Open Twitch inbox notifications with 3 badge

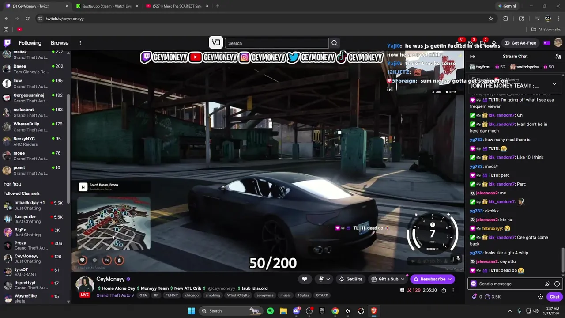click(471, 43)
